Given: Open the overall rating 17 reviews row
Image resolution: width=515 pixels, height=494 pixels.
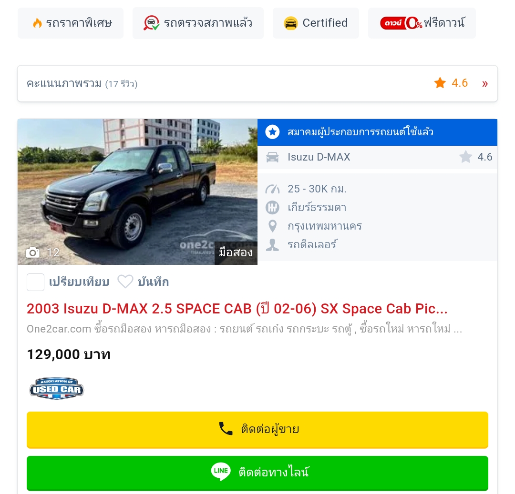Looking at the screenshot, I should pyautogui.click(x=257, y=84).
